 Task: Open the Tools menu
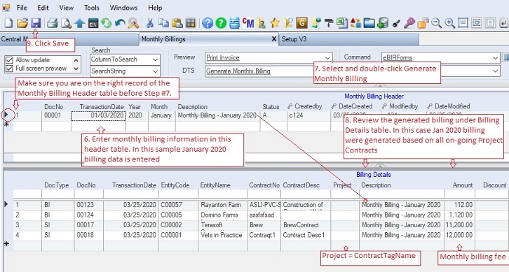pyautogui.click(x=92, y=8)
